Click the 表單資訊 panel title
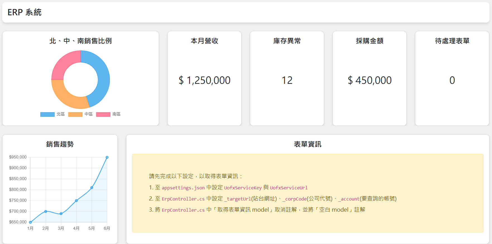 (x=308, y=144)
